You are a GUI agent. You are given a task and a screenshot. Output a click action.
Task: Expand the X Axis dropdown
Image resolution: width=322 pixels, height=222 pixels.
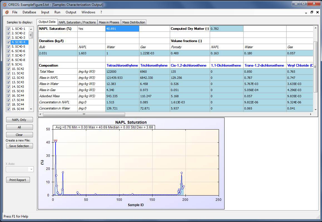click(x=31, y=169)
